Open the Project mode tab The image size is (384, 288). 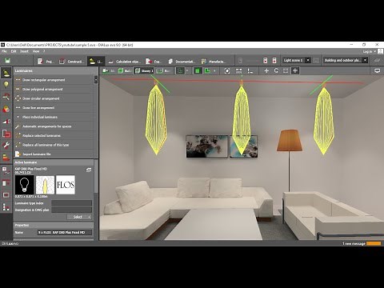(x=45, y=62)
